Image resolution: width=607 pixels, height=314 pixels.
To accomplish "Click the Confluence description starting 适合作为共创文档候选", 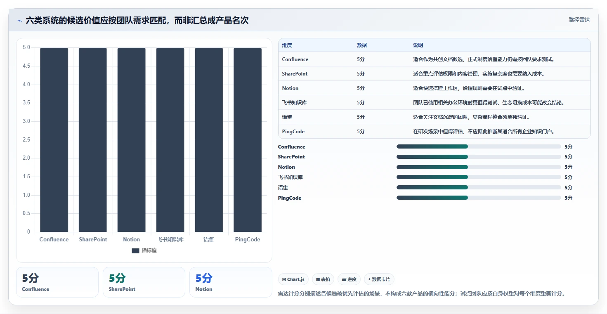I will coord(484,59).
